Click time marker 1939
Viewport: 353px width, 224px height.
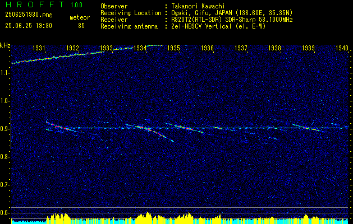click(x=309, y=48)
